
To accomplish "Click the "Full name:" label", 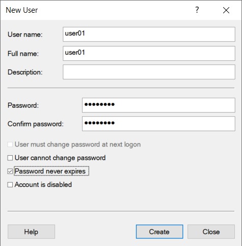I will pos(23,54).
